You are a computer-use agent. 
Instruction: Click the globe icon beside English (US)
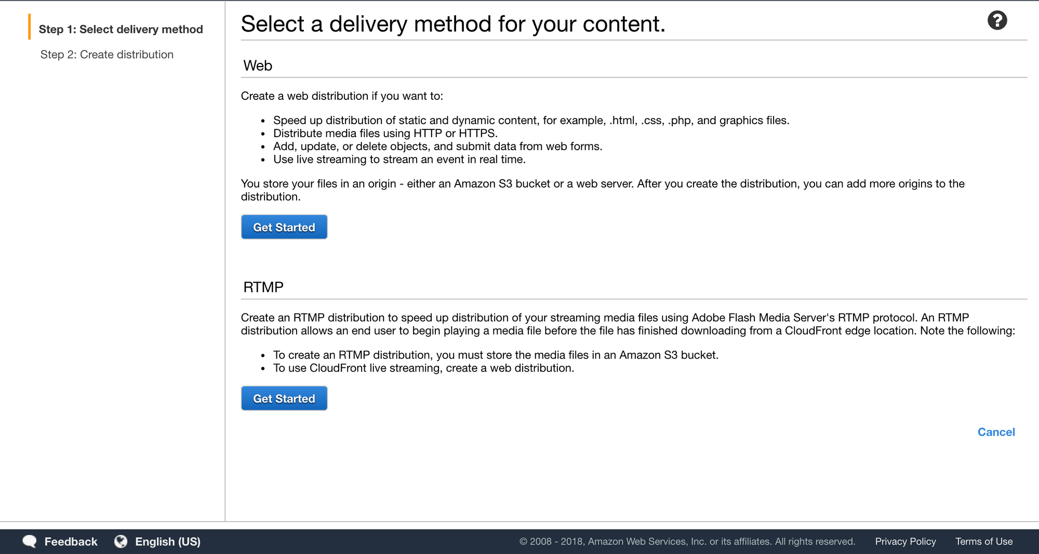122,541
